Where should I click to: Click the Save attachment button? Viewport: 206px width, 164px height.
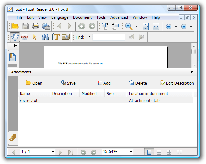[68, 83]
